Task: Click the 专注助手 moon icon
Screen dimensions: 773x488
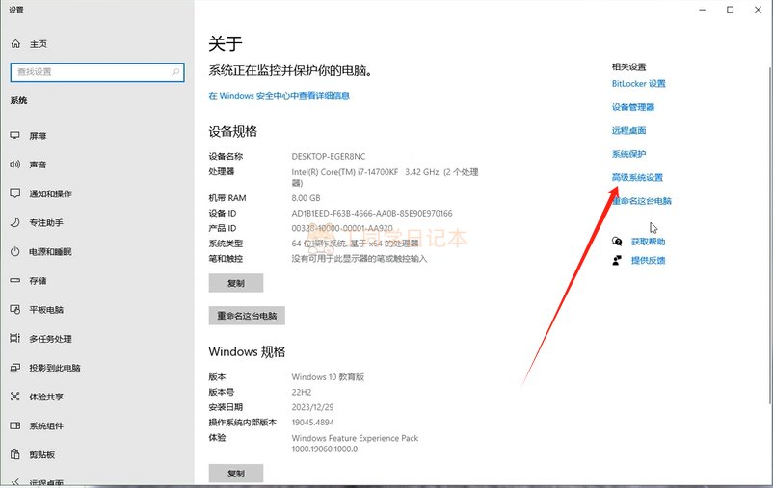Action: [x=15, y=222]
